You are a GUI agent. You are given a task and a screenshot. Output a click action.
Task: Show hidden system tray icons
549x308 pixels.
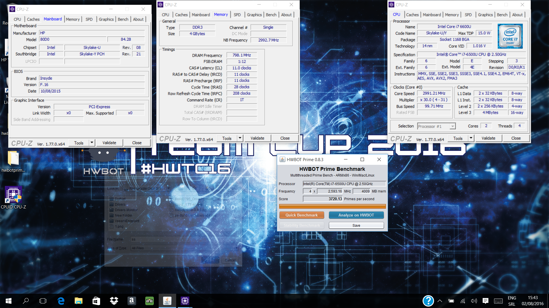point(440,301)
